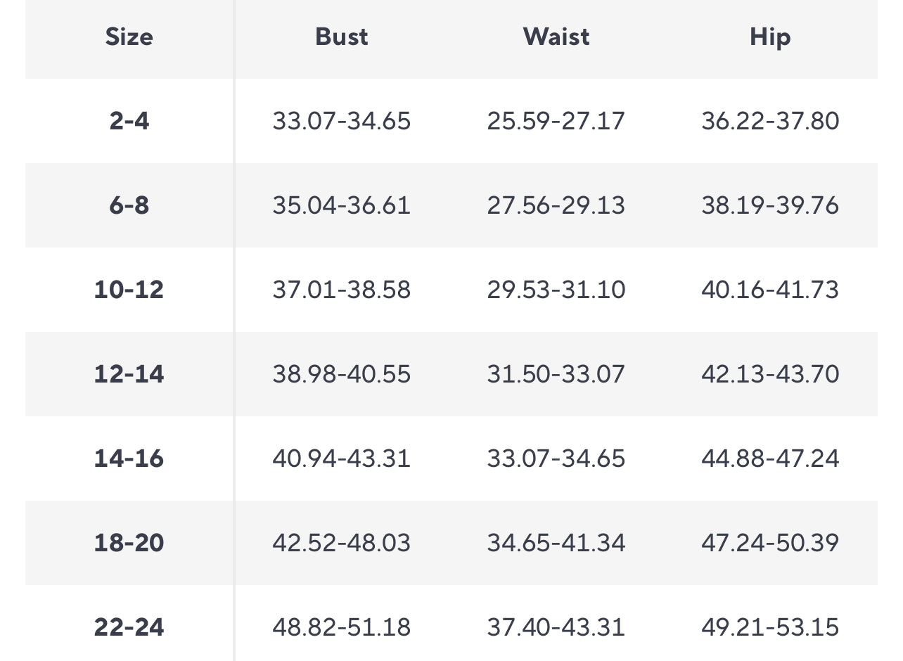The image size is (903, 661).
Task: Select the 22-24 size row label
Action: click(x=129, y=627)
